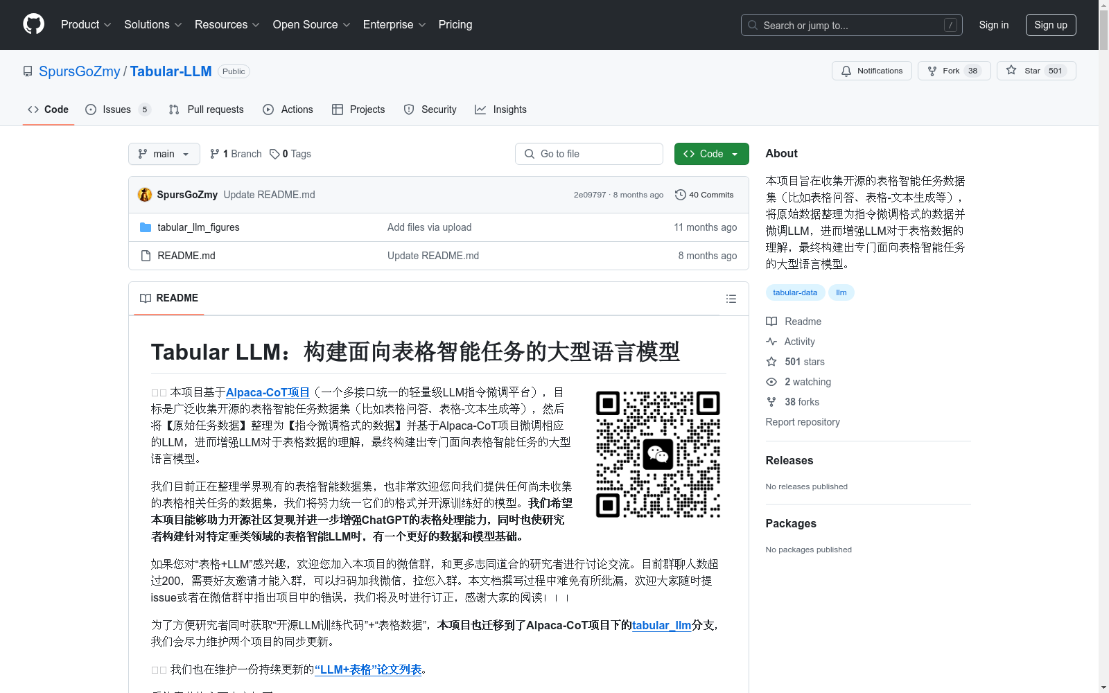Select the llm topic tag
The image size is (1109, 693).
(x=841, y=292)
